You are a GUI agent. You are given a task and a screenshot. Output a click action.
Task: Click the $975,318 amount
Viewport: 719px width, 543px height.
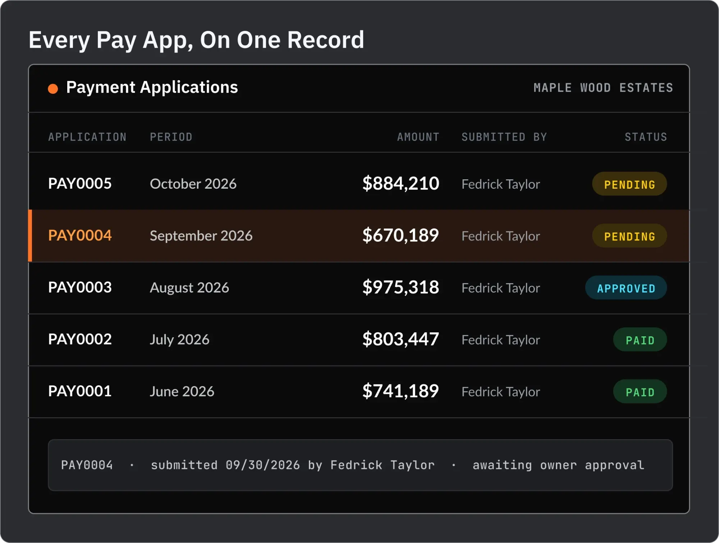pos(400,287)
